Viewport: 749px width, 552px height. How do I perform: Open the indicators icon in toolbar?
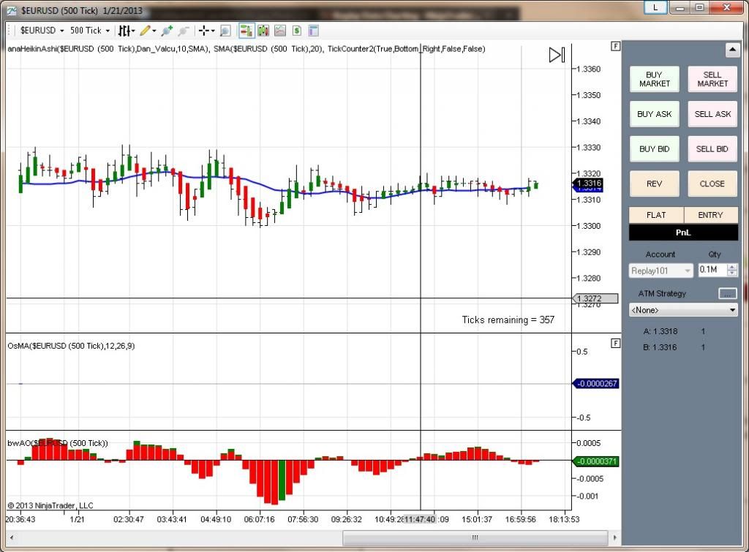point(279,31)
